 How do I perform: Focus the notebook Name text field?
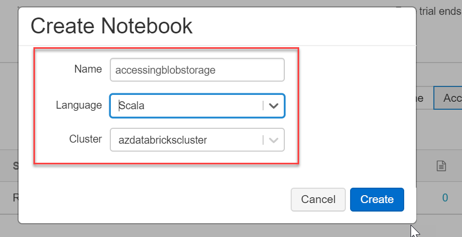click(x=197, y=69)
